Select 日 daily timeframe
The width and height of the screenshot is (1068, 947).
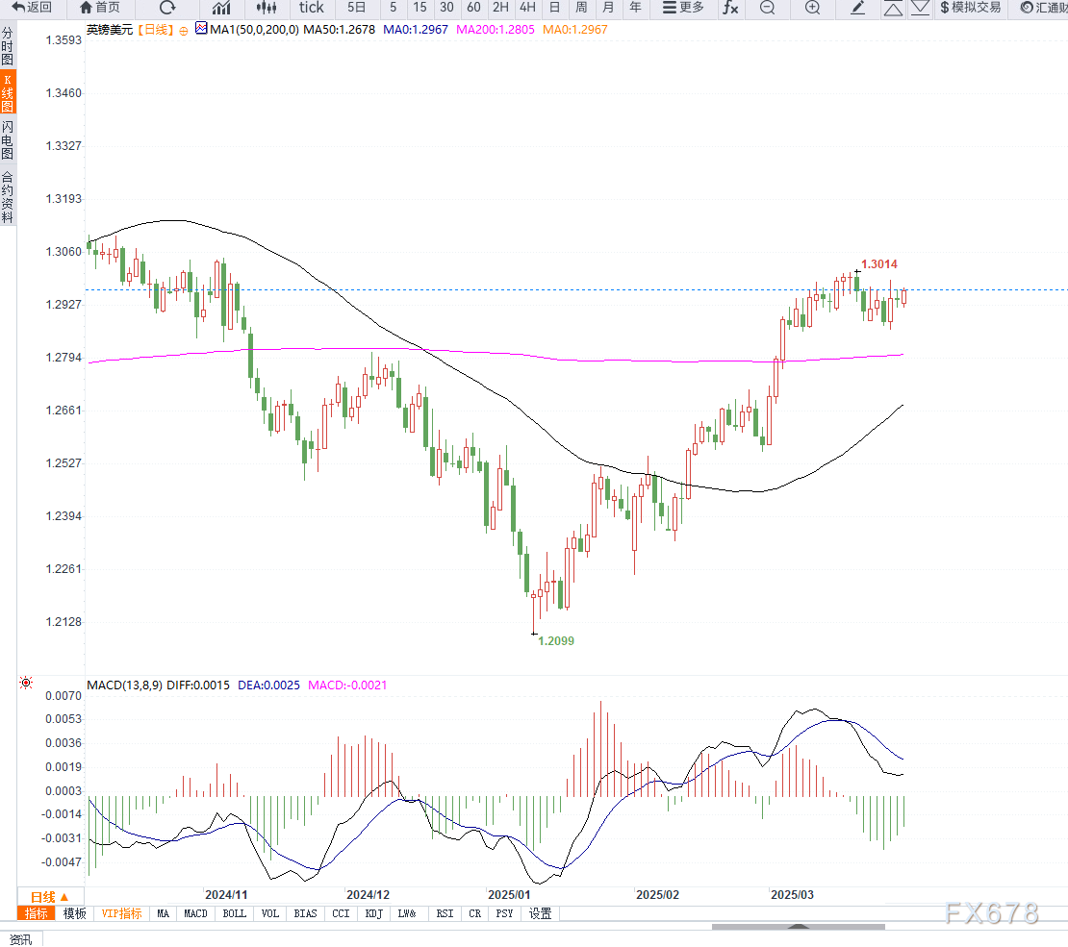[x=554, y=8]
